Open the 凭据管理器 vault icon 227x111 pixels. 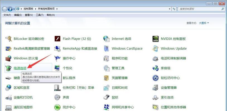(107, 78)
